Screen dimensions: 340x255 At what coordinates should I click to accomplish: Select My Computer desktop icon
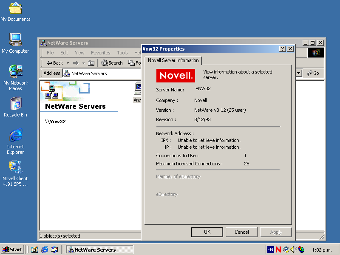coord(15,43)
